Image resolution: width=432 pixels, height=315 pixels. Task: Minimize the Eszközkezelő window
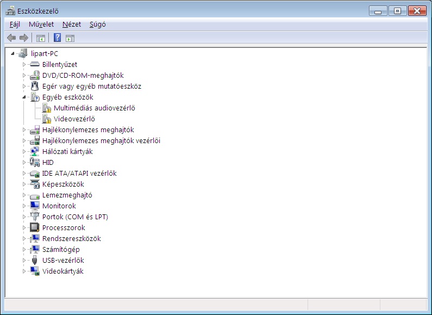[x=378, y=11]
